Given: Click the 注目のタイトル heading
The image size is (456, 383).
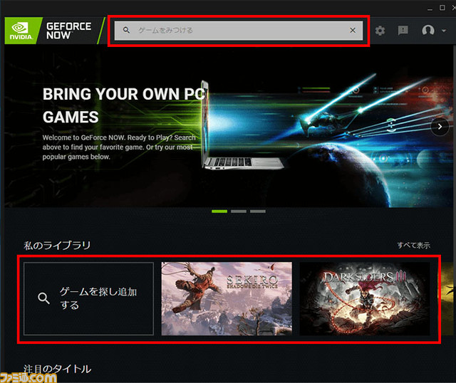Looking at the screenshot, I should [x=57, y=369].
